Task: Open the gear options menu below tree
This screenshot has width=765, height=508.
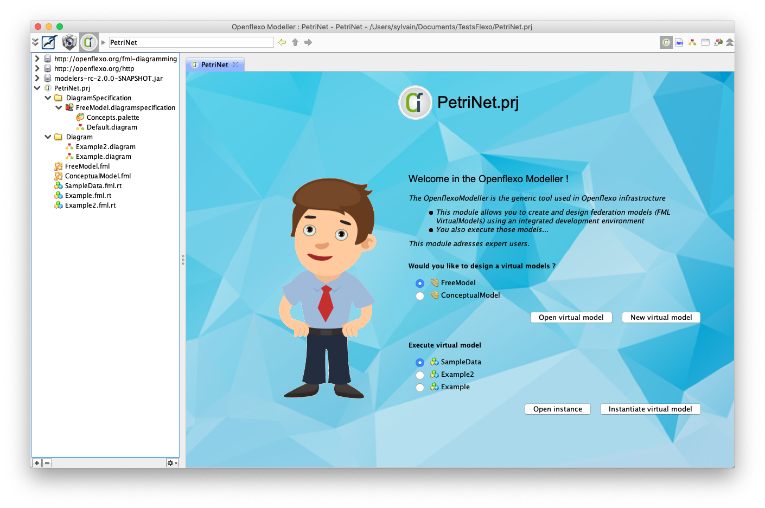Action: tap(172, 463)
